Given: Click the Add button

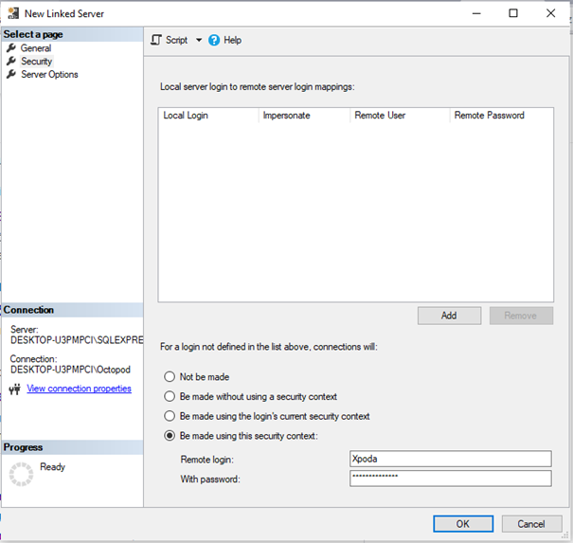Looking at the screenshot, I should pos(449,316).
